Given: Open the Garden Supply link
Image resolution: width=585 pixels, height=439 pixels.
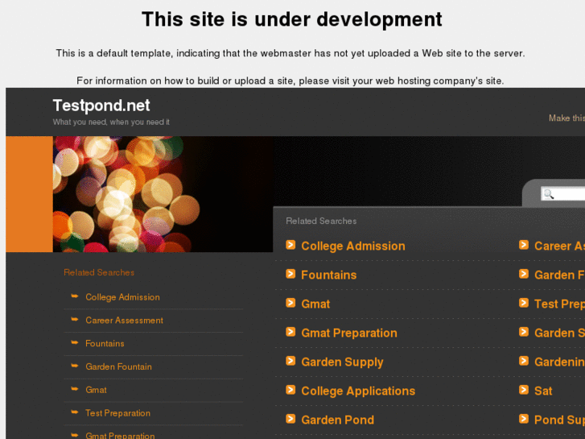Looking at the screenshot, I should click(x=342, y=362).
